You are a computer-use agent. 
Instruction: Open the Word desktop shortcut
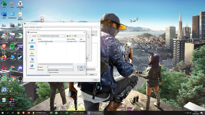pos(4,15)
